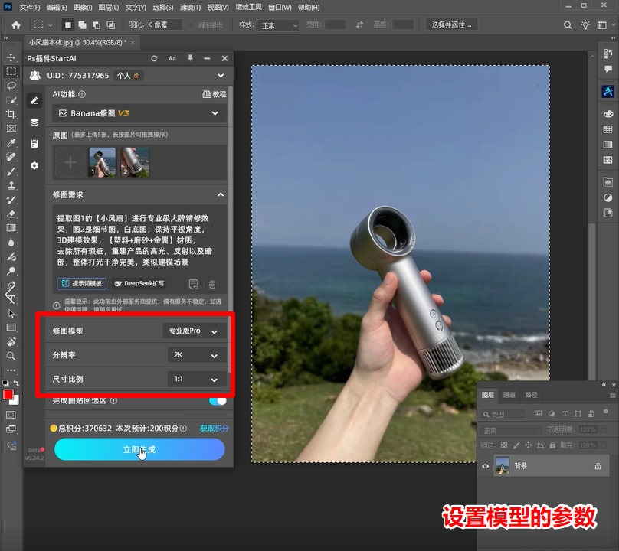This screenshot has width=619, height=551.
Task: Select the Rectangular Marquee tool
Action: 11,71
